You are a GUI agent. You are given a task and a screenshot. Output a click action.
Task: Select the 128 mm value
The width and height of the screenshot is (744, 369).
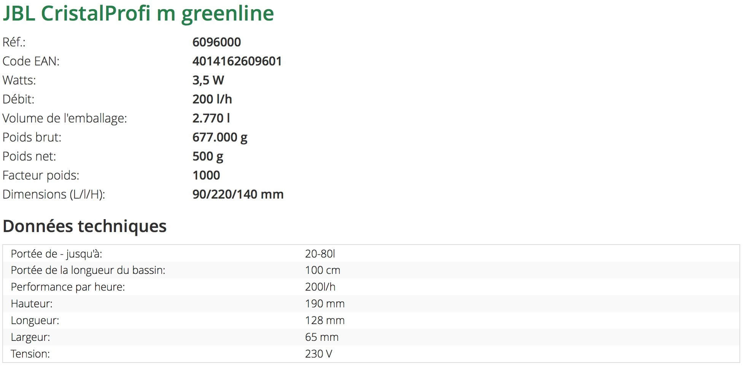coord(325,321)
